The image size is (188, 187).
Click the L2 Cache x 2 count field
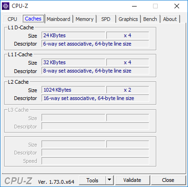coord(128,90)
